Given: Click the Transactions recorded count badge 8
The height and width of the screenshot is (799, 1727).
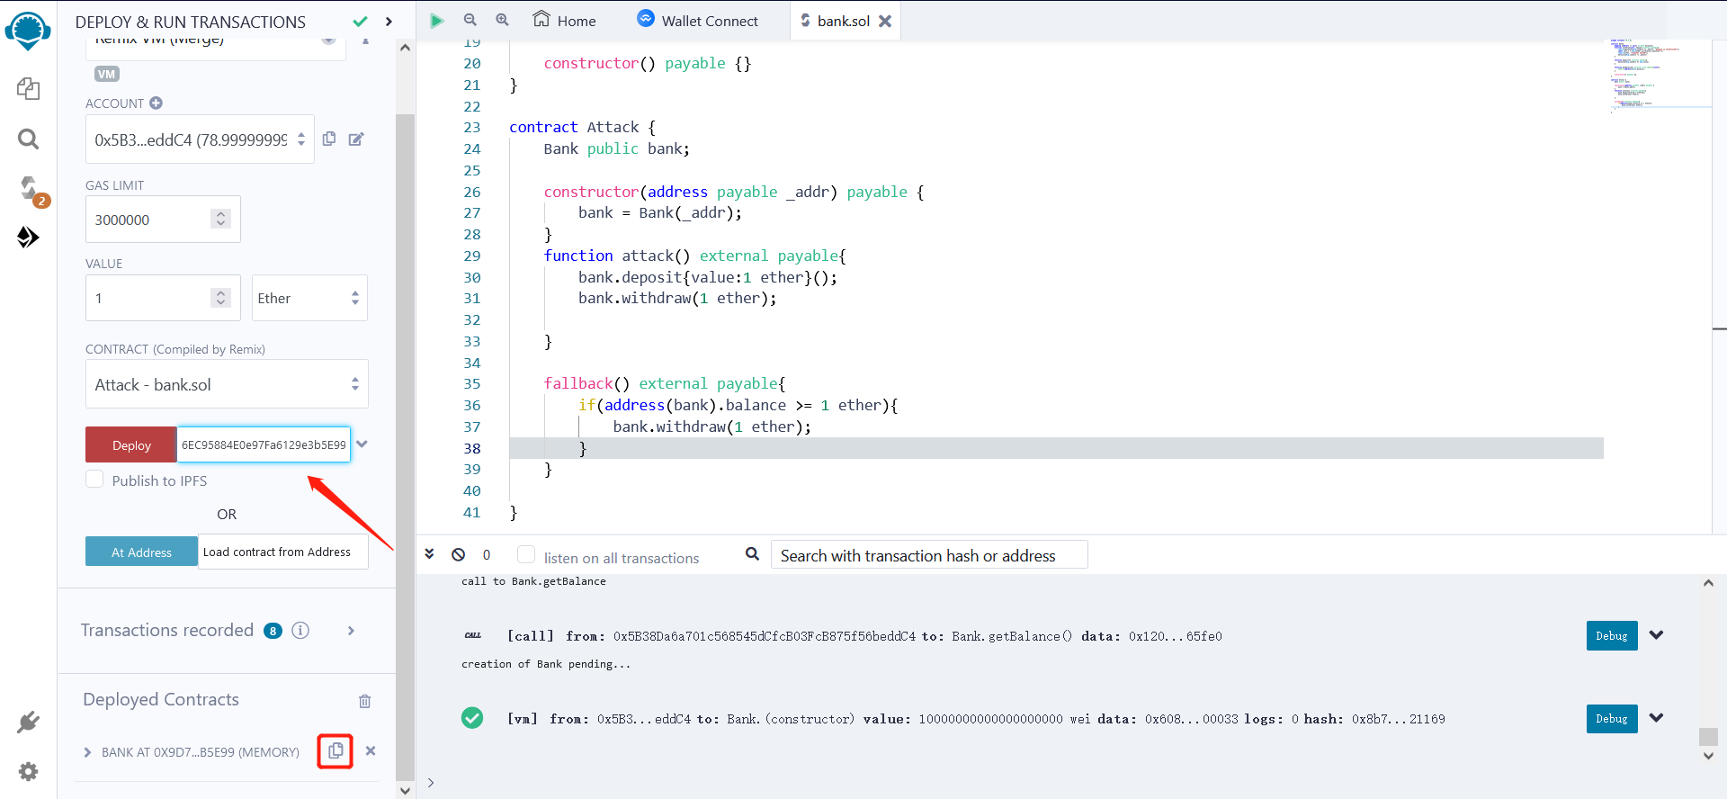Looking at the screenshot, I should (x=273, y=631).
